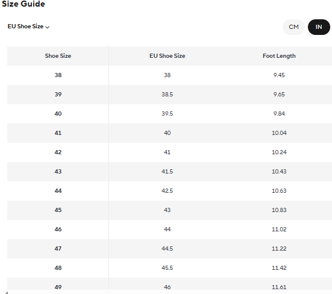
Task: Open the EU Shoe Size dropdown
Action: 28,27
